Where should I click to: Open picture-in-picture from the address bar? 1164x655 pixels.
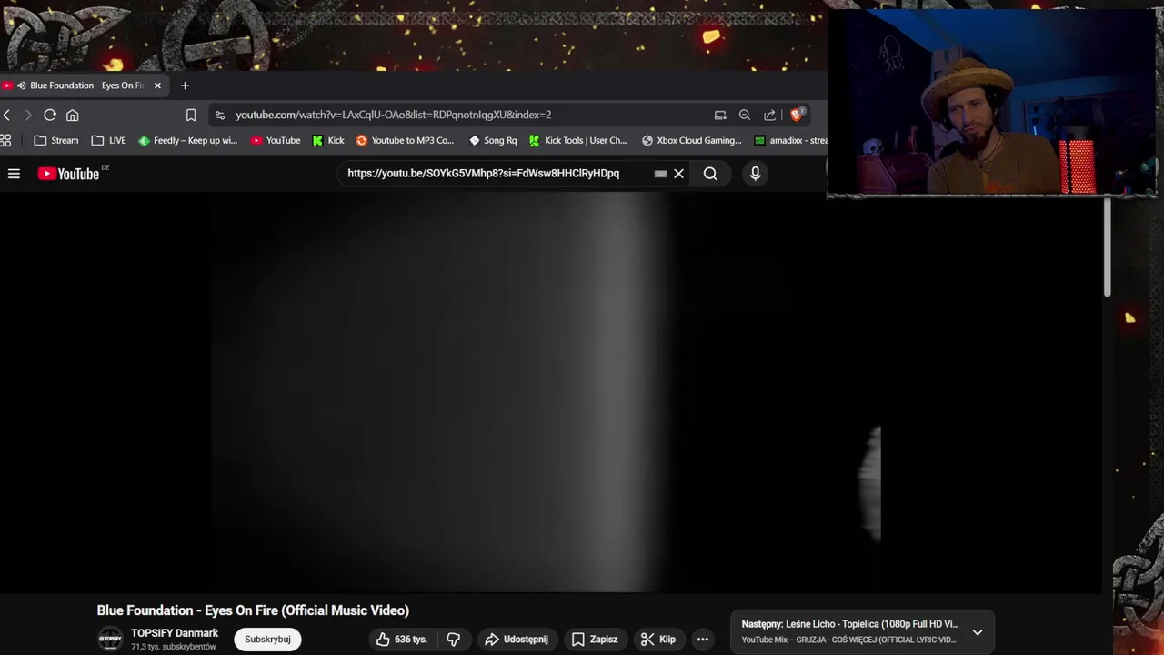[x=720, y=115]
